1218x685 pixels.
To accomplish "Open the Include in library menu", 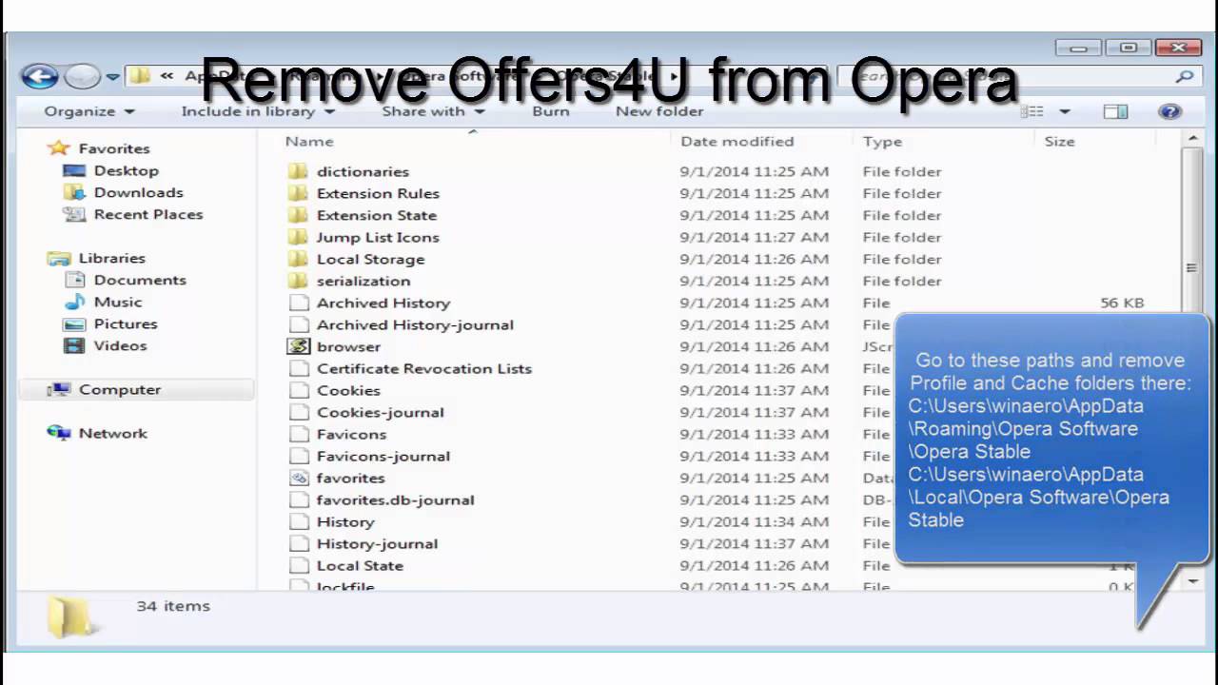I will pos(258,111).
